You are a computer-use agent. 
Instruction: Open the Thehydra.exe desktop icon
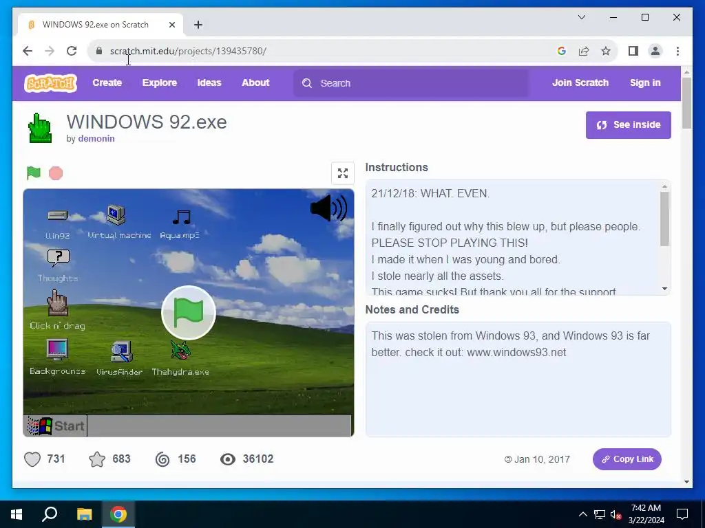tap(180, 357)
